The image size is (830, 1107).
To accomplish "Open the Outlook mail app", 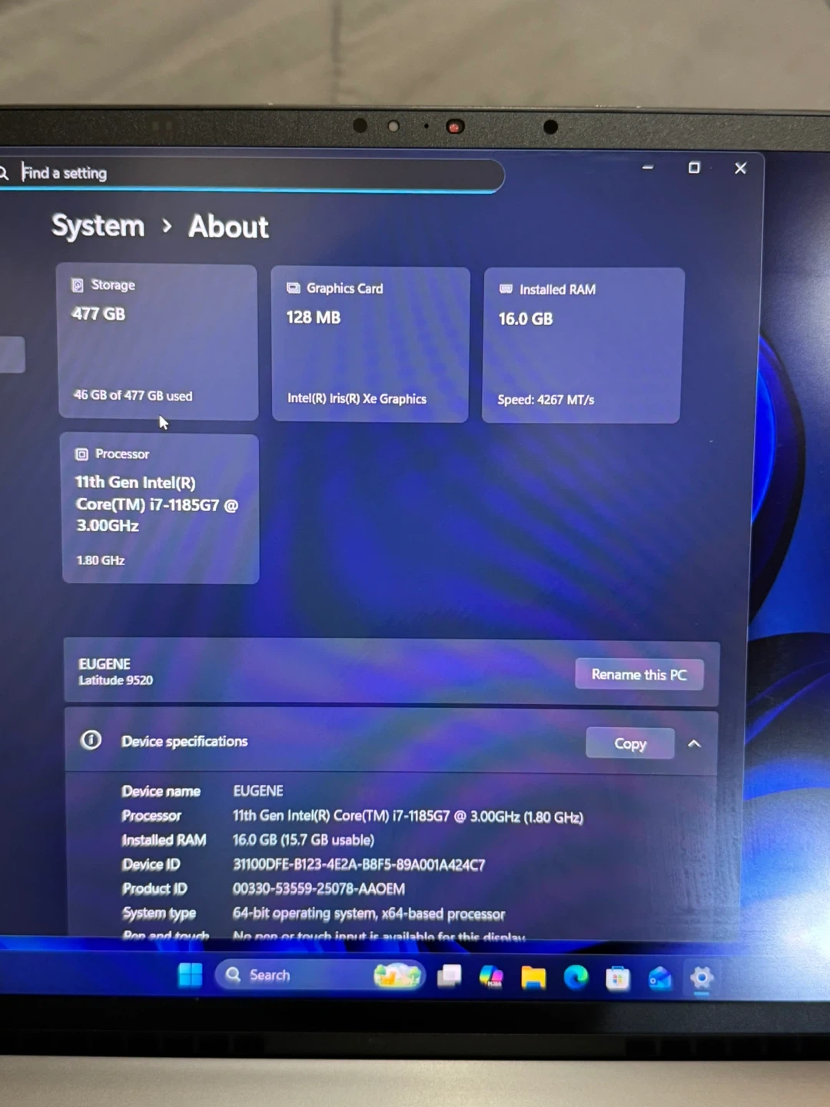I will (659, 979).
